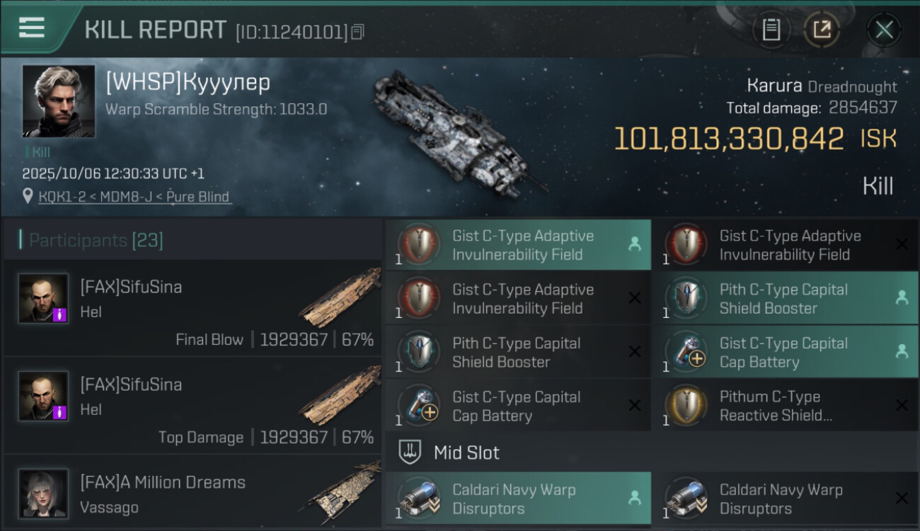Select SifuSina Top Damage portrait
Image resolution: width=920 pixels, height=531 pixels.
point(44,396)
